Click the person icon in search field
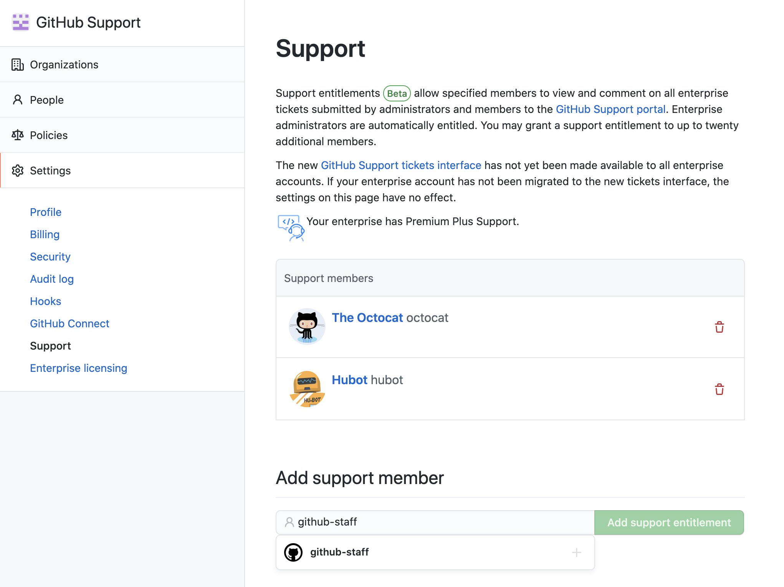 click(289, 522)
